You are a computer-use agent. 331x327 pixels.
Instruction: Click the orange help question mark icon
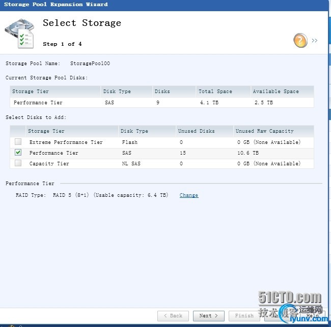click(300, 40)
